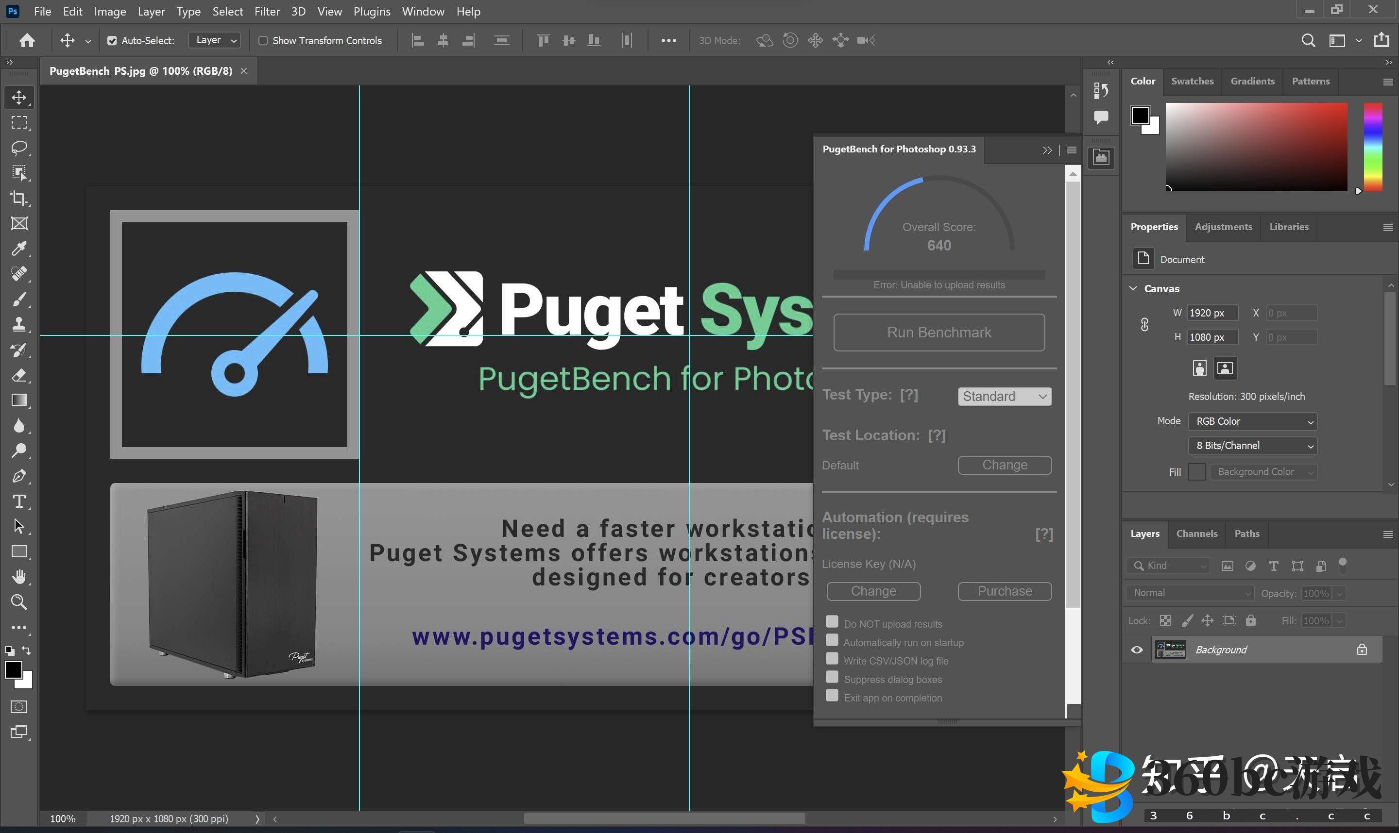Open the Filter menu

point(267,11)
